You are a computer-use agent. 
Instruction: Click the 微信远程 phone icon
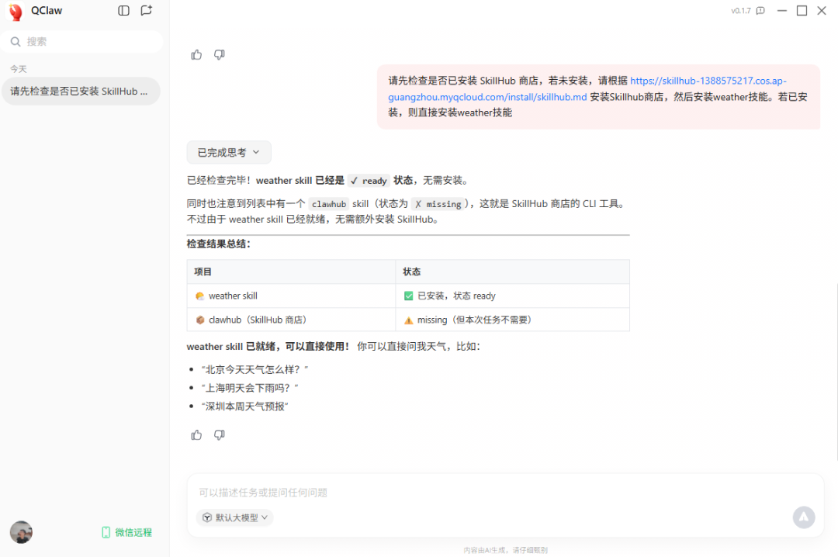point(106,532)
